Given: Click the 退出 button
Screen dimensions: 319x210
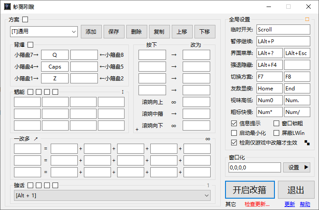Looking at the screenshot, I should pyautogui.click(x=296, y=189).
